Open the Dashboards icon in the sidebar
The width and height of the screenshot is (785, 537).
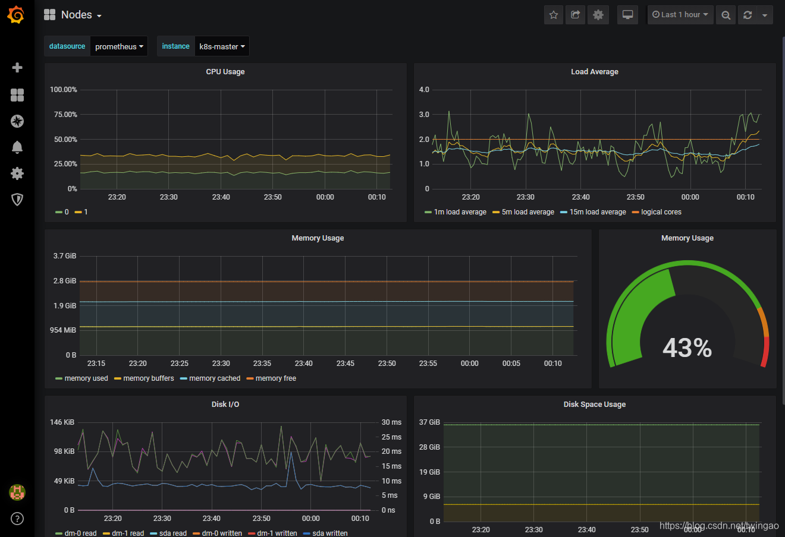pos(17,95)
